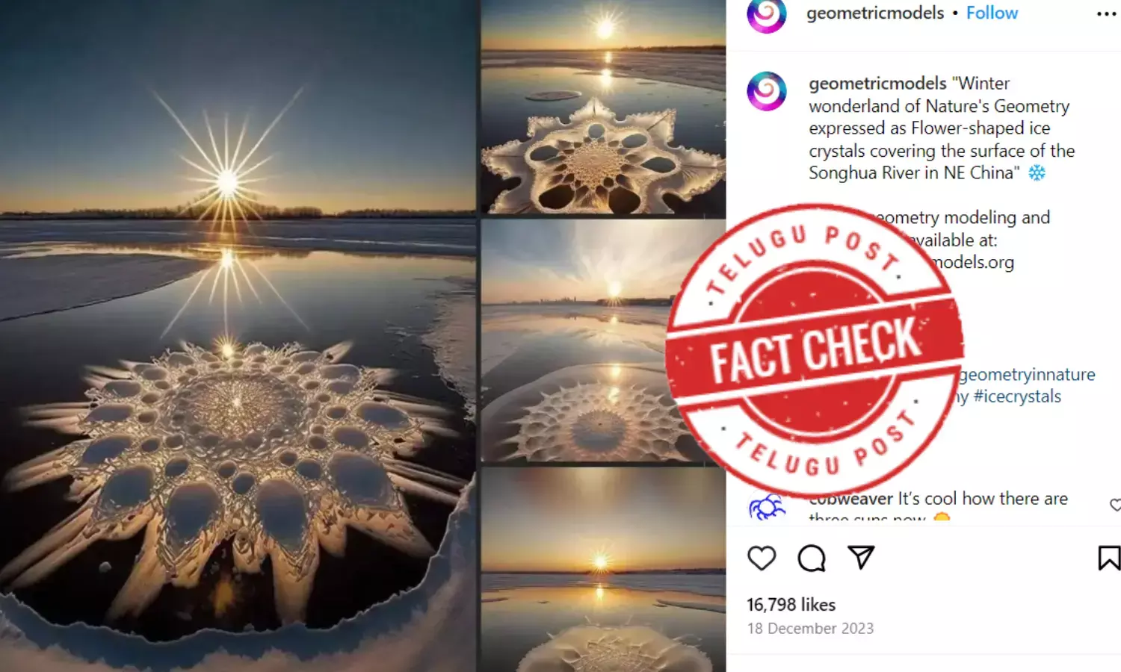Open the top-right ice crystal photo

click(603, 107)
